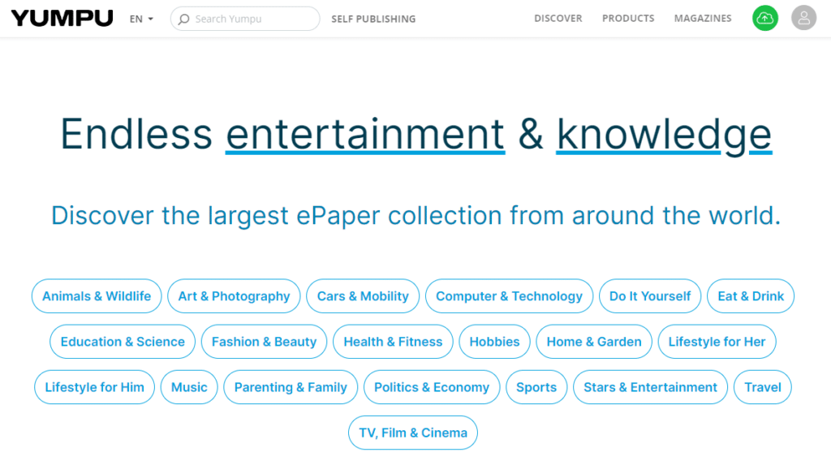Click the green cloud upload icon
This screenshot has width=831, height=461.
764,18
